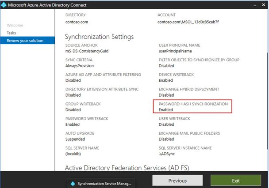269x188 pixels.
Task: Click directory value contoso.com
Action: 77,22
